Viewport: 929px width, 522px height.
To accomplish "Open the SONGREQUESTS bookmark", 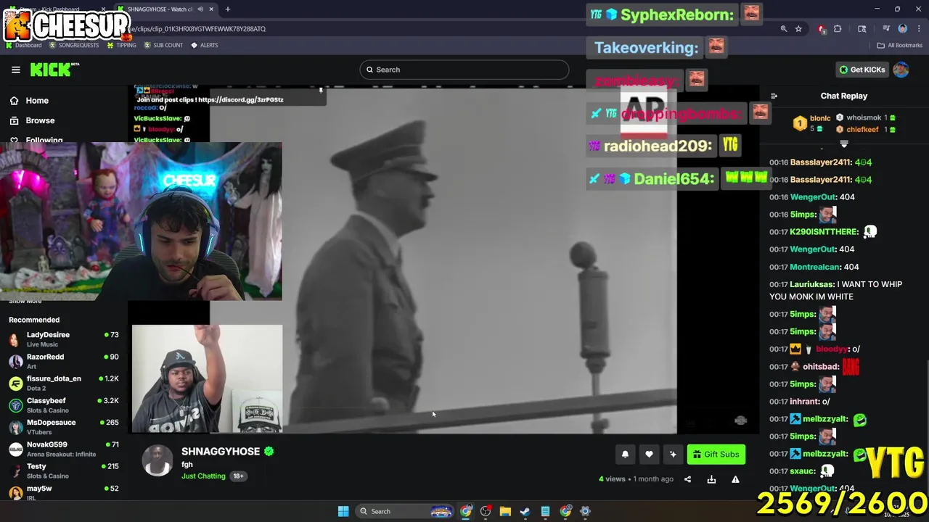I will [x=74, y=45].
